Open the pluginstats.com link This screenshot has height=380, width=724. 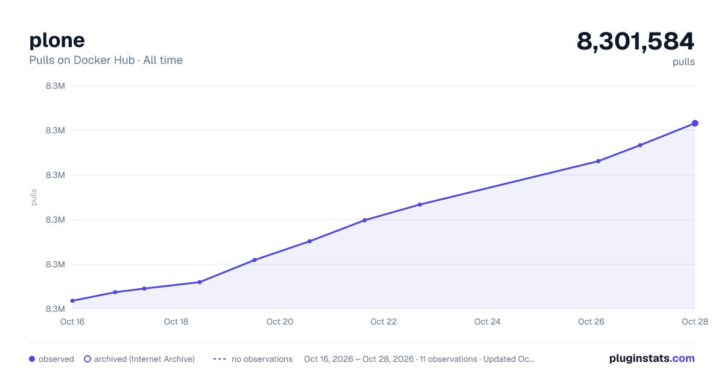click(x=652, y=358)
